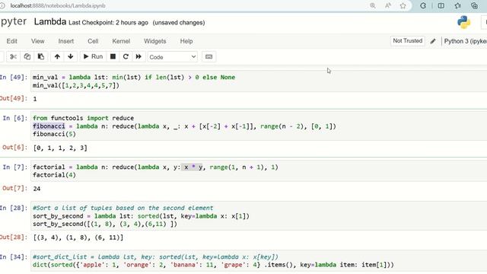Open the Insert menu
The image size is (487, 274).
(66, 41)
